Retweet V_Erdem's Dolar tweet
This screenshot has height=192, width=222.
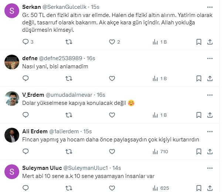(x=69, y=115)
